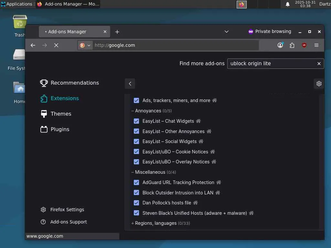Click the home icon beside Cookie Notices
Viewport: 331px width, 248px height.
click(x=213, y=152)
